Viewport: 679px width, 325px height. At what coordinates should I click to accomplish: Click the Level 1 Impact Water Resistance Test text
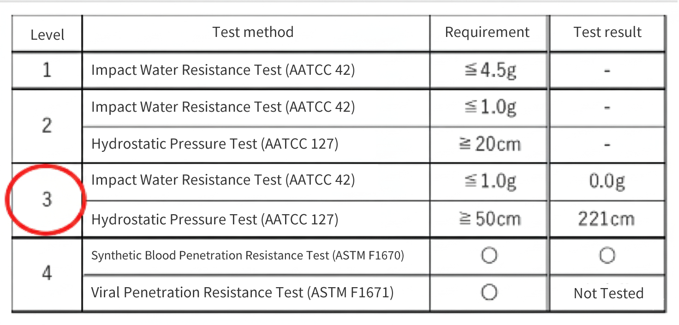[x=223, y=70]
